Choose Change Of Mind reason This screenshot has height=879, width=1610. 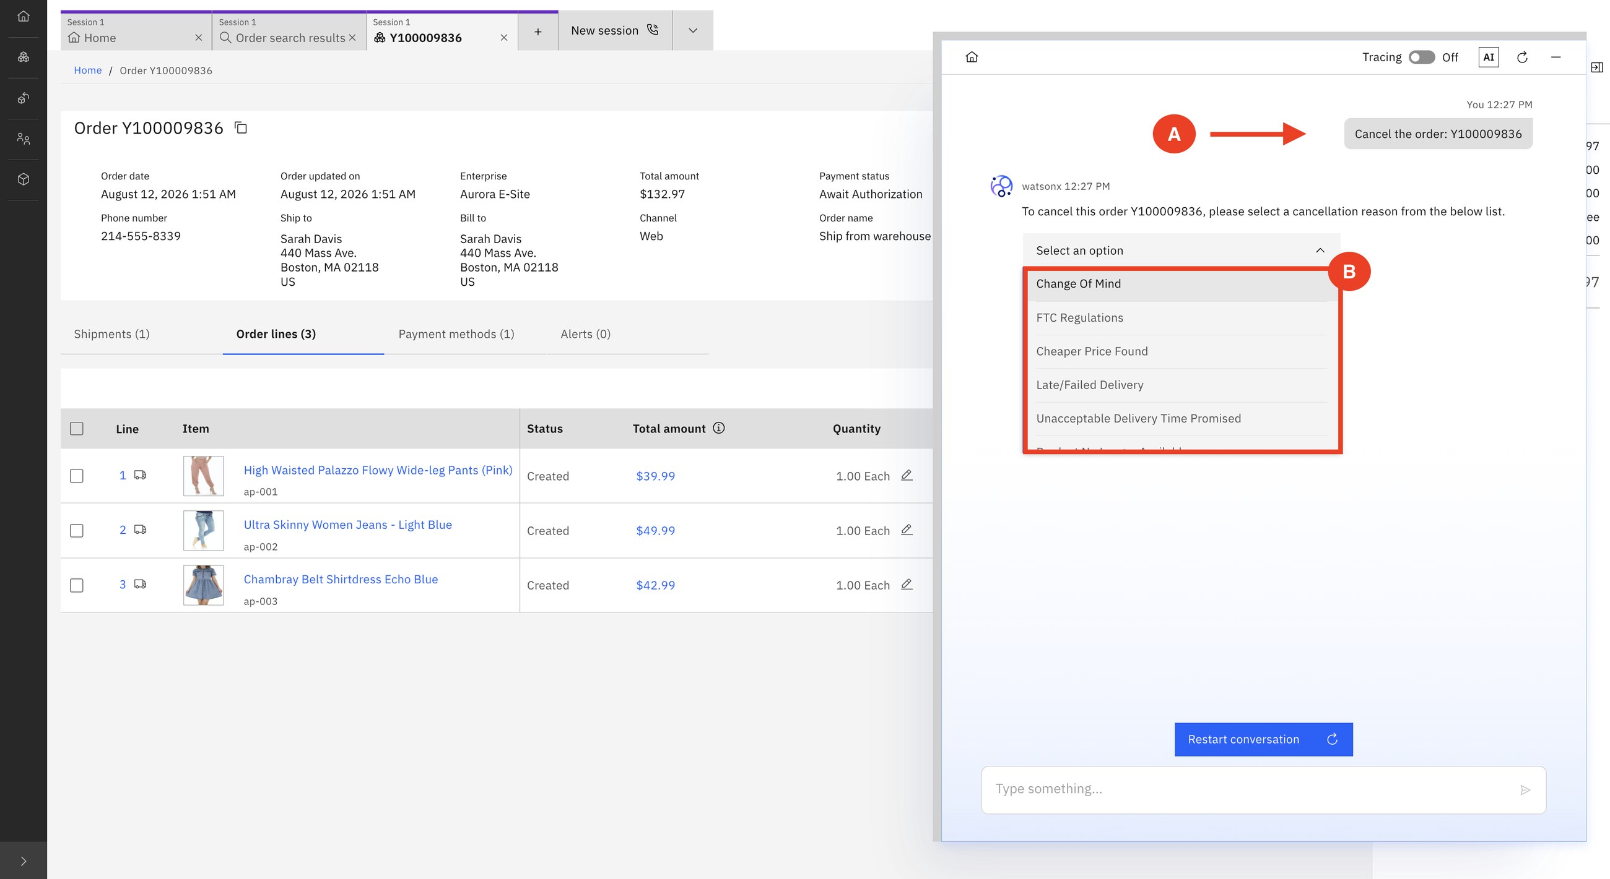[x=1181, y=284]
